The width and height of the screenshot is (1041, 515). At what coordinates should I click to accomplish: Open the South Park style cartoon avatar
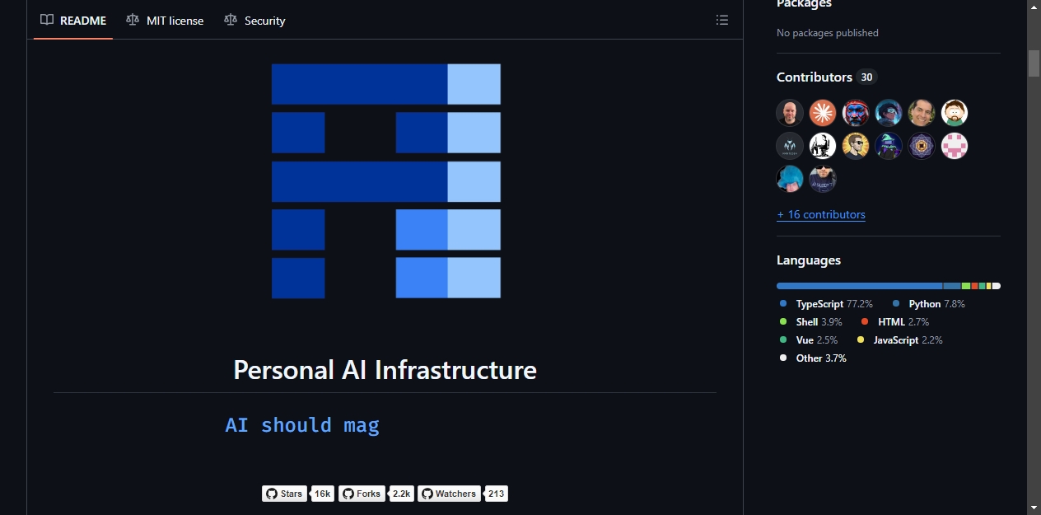pyautogui.click(x=955, y=113)
